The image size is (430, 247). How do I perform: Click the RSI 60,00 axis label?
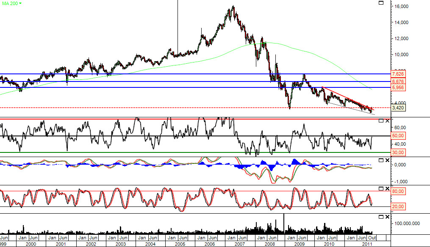tap(400, 128)
